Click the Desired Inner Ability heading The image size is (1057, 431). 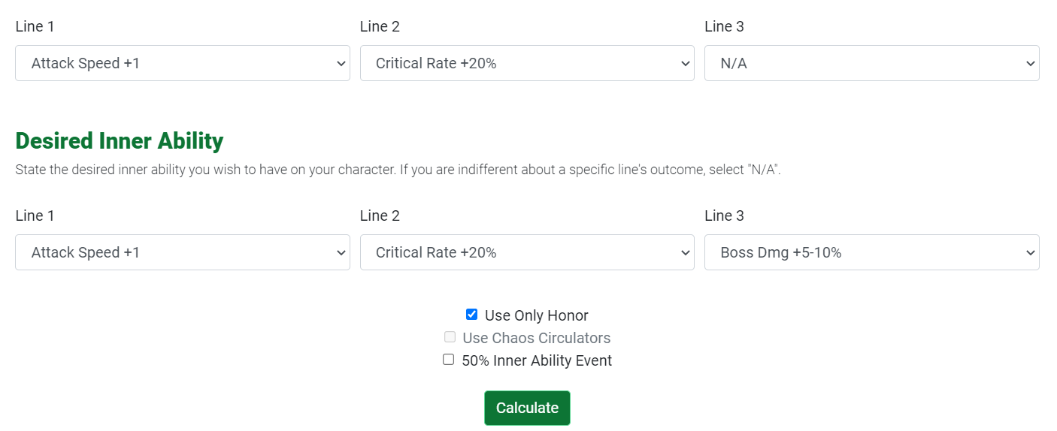(119, 141)
